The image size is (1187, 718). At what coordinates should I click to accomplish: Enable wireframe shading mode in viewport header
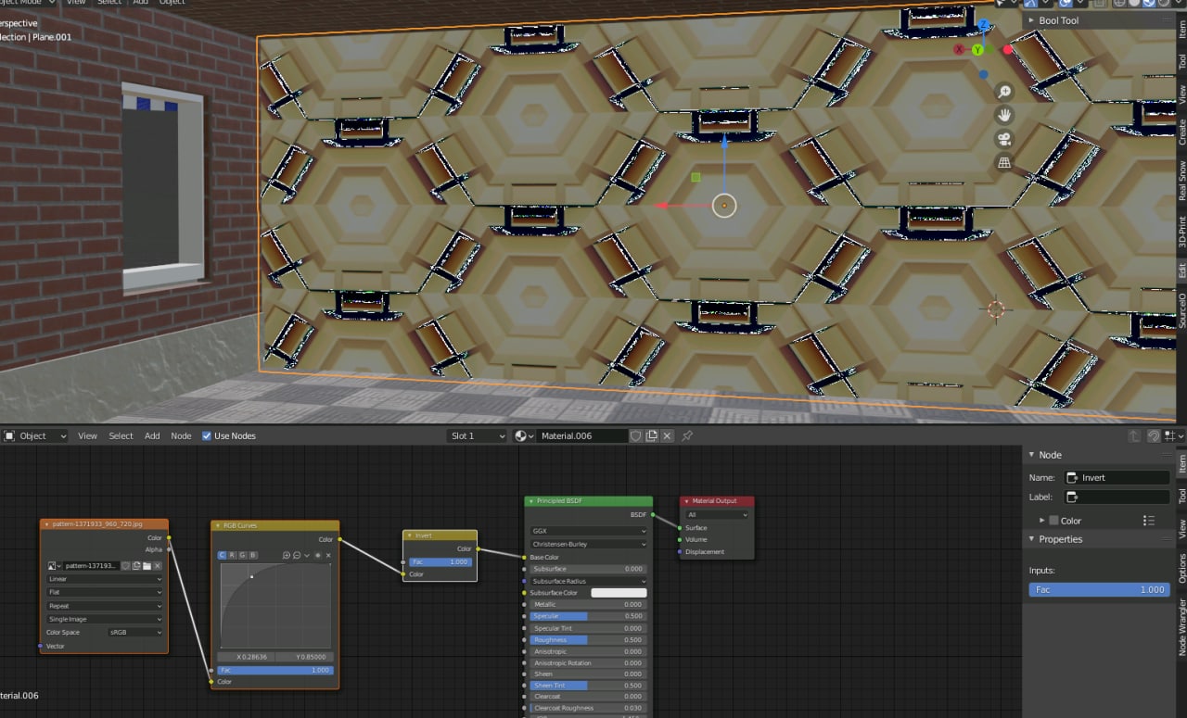[x=1119, y=3]
